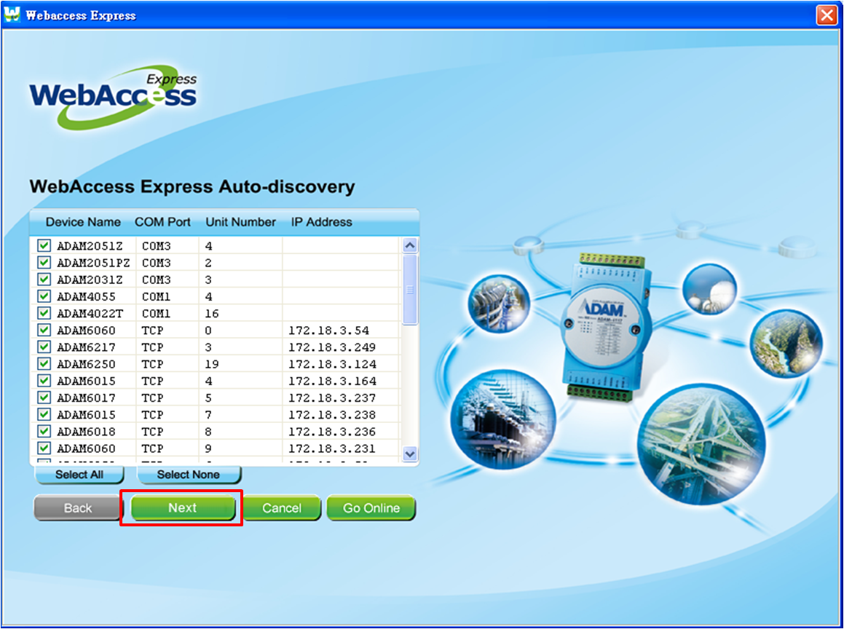
Task: Select the ADAM6017 device name
Action: [x=86, y=397]
